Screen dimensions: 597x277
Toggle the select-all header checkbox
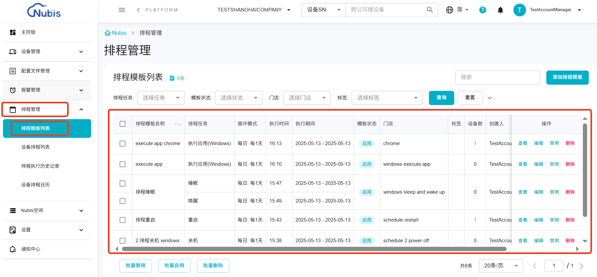123,124
